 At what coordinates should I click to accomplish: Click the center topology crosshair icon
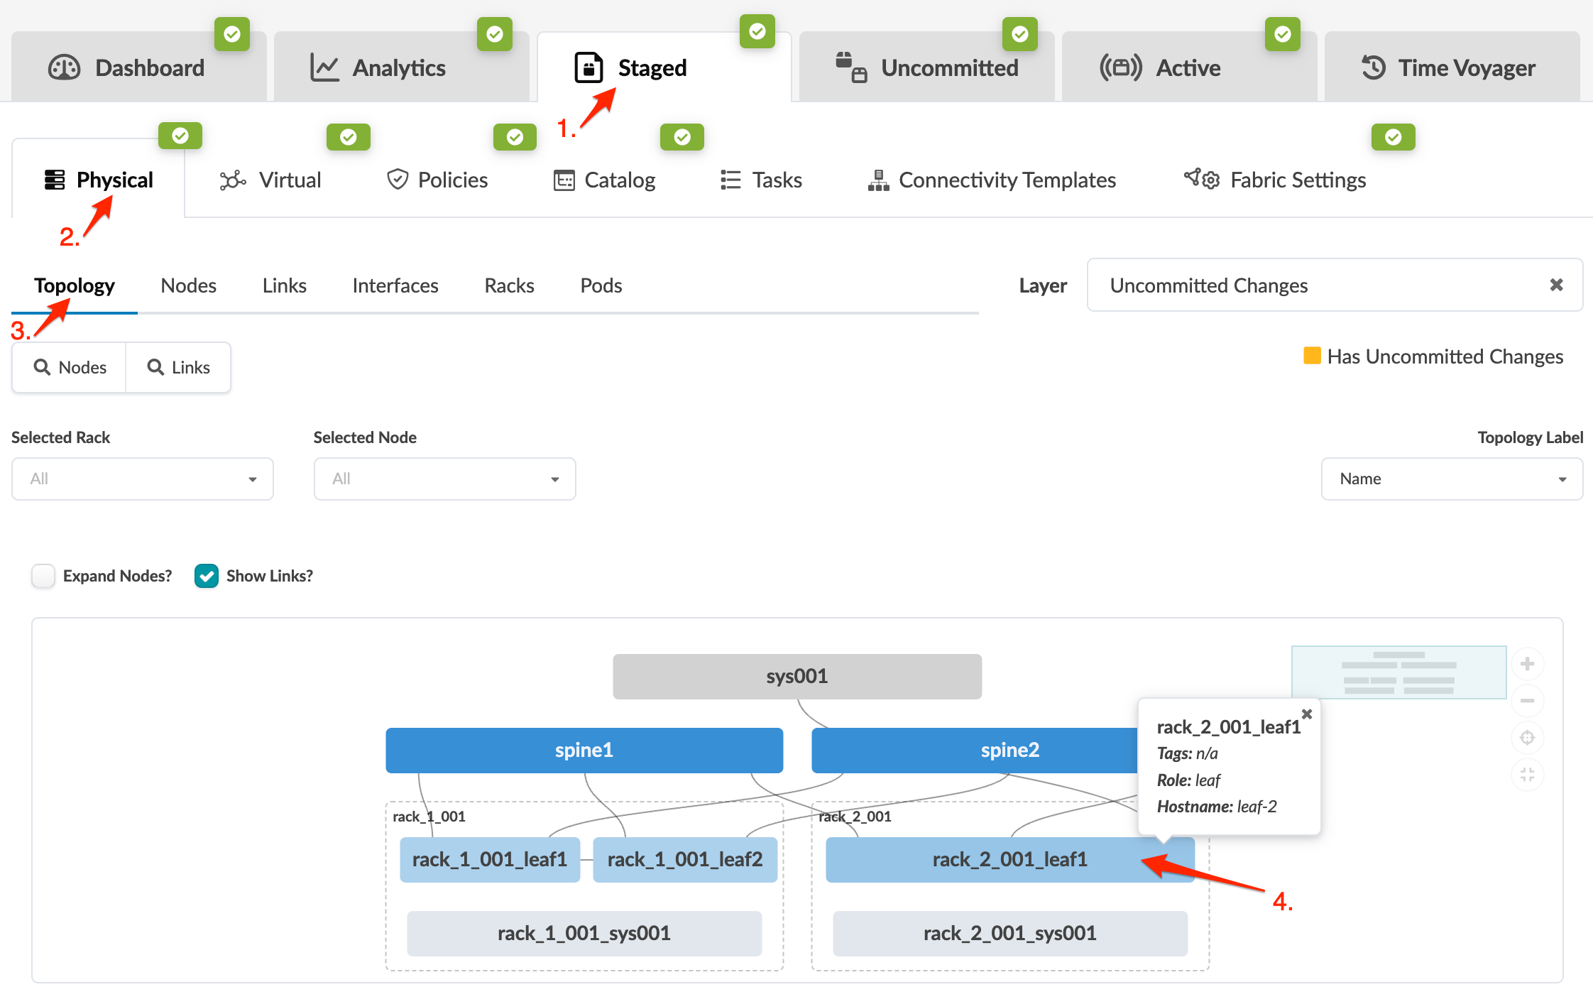point(1527,738)
